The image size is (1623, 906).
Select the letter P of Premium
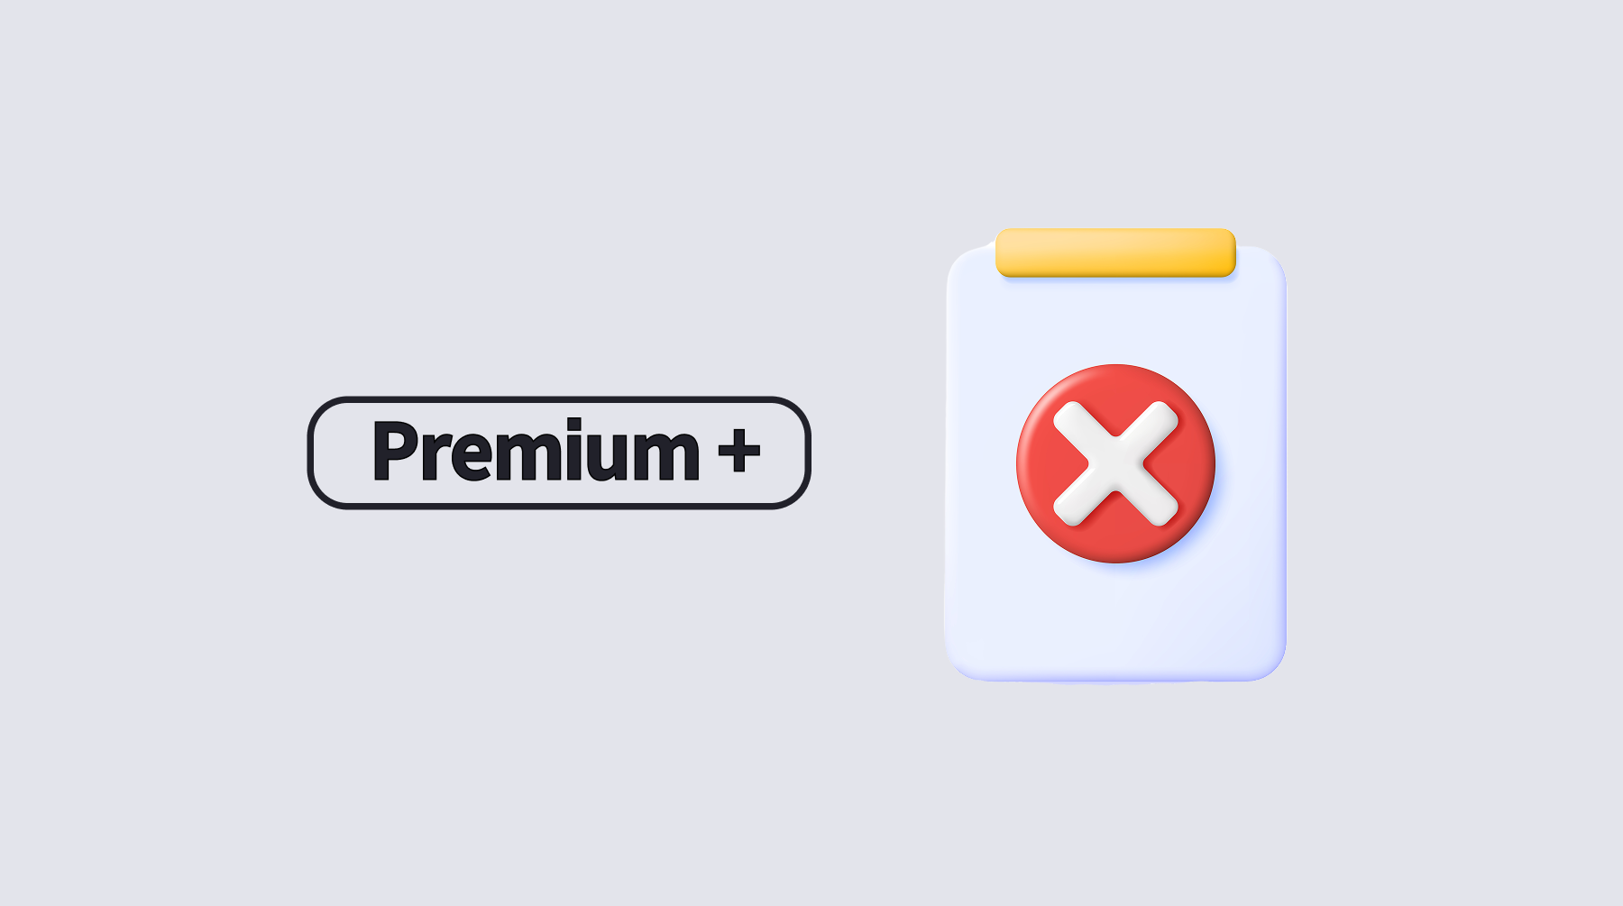point(395,450)
